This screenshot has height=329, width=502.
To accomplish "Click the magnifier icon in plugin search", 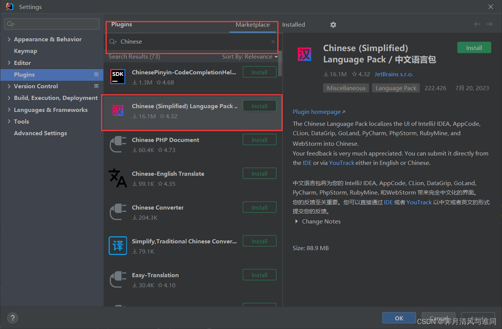I will [x=113, y=42].
